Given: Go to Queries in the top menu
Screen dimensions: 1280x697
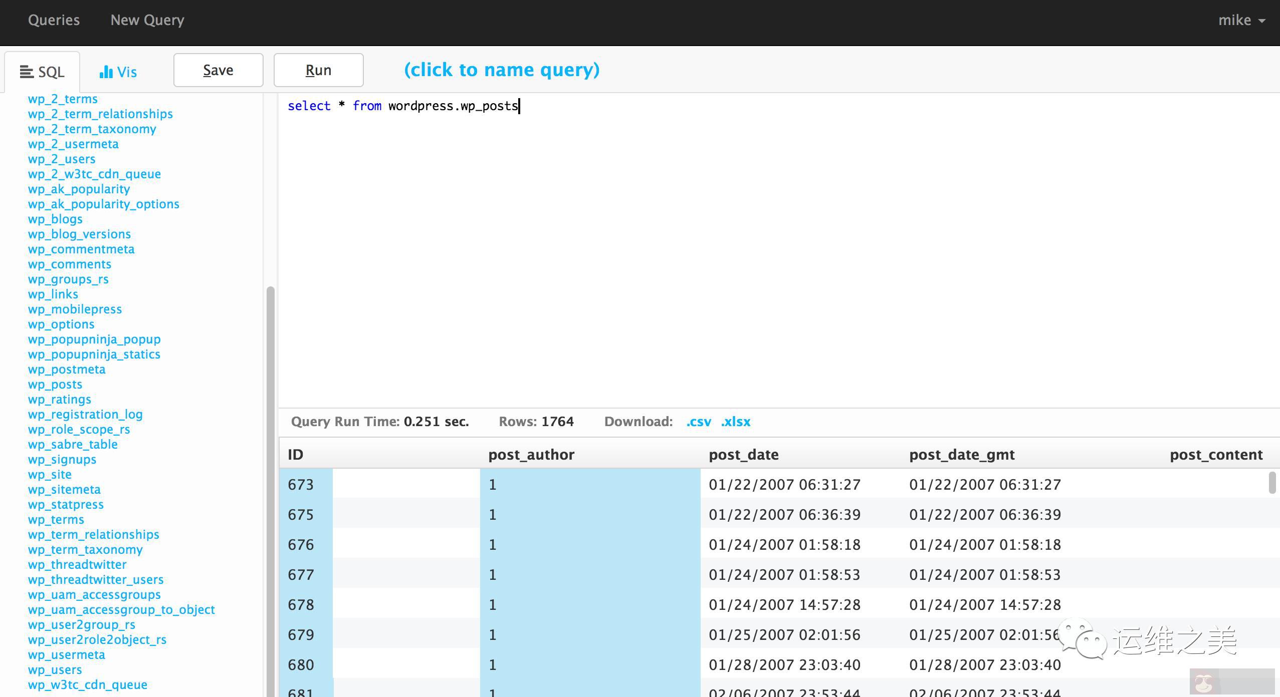Looking at the screenshot, I should click(x=54, y=20).
